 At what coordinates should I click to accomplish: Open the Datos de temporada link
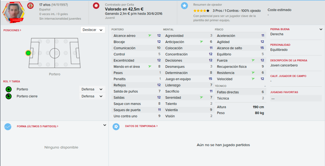point(141,126)
